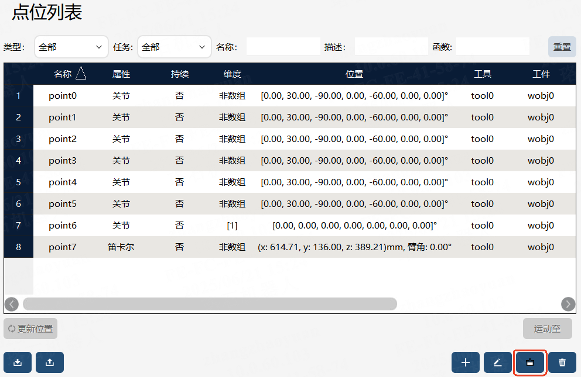Click the import (download) icon button

click(18, 362)
